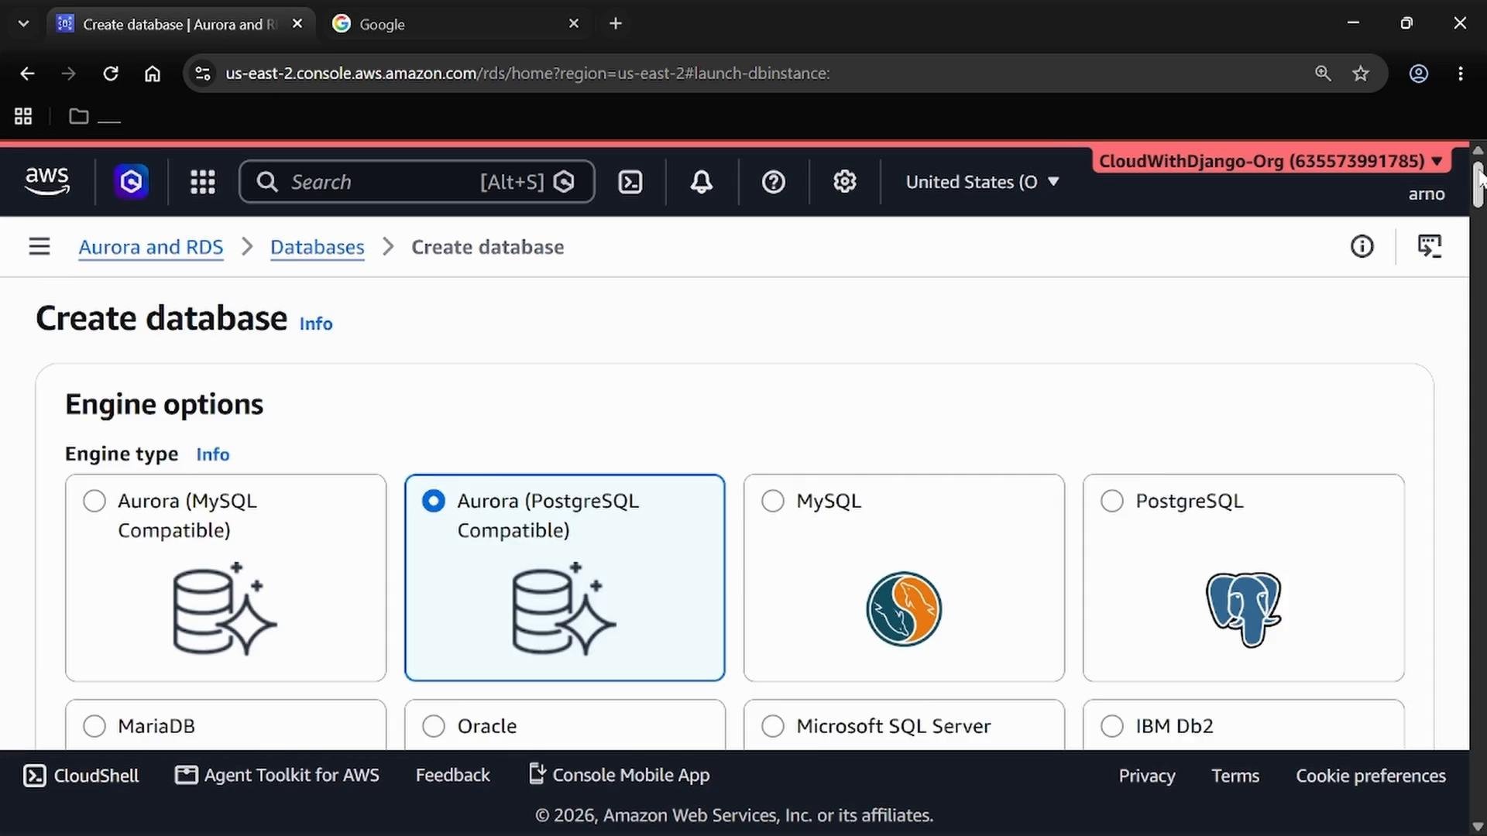This screenshot has width=1487, height=836.
Task: Open the browser zoom magnifier icon
Action: [1323, 74]
